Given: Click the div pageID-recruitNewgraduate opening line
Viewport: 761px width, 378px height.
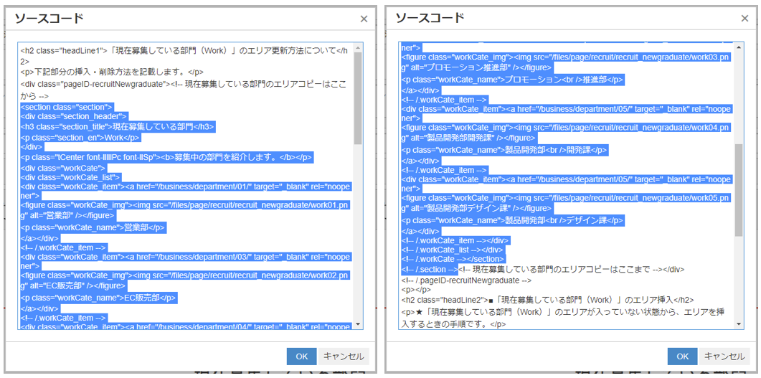Looking at the screenshot, I should (185, 89).
